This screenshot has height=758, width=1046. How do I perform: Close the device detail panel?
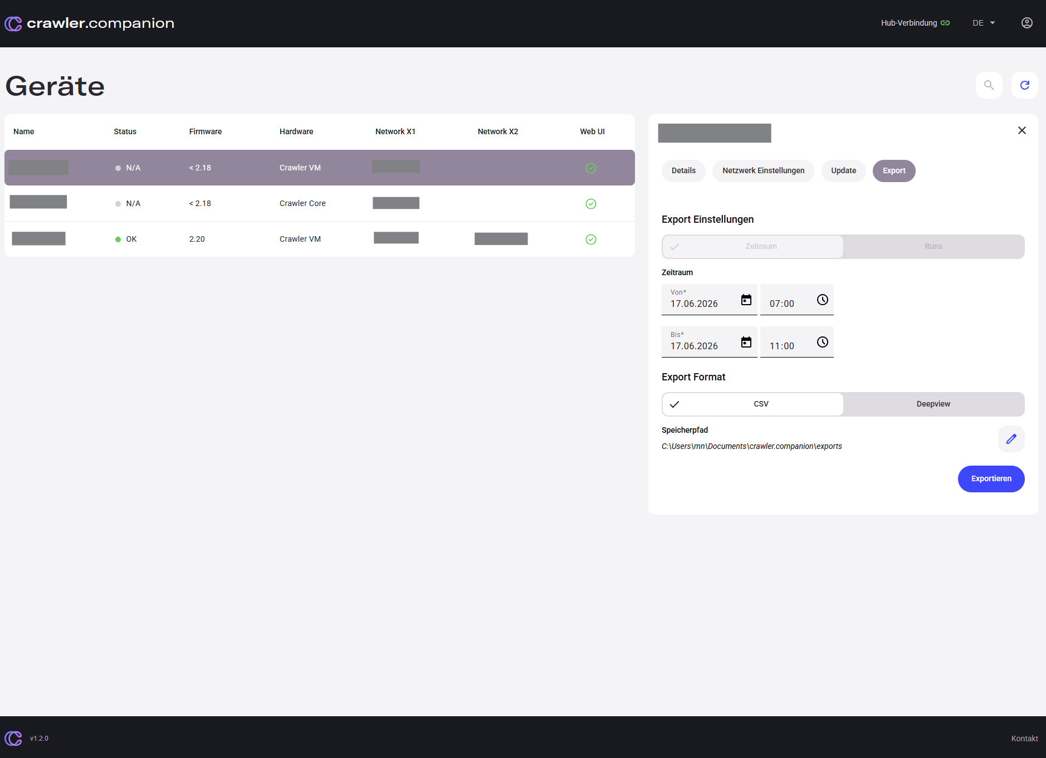[1021, 130]
